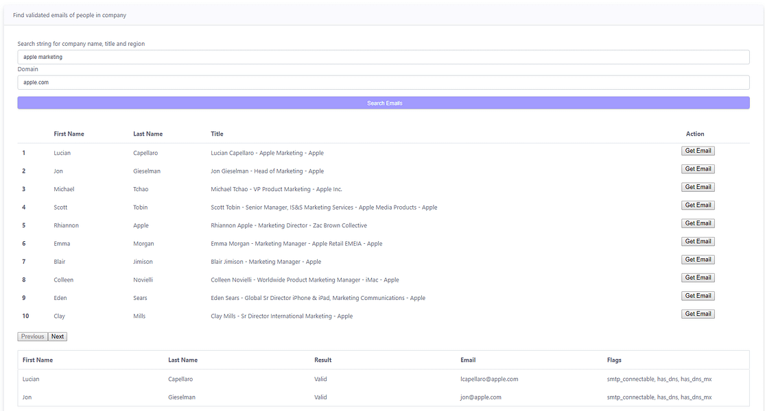Click the 'Valid' result for Lucian

click(x=320, y=379)
